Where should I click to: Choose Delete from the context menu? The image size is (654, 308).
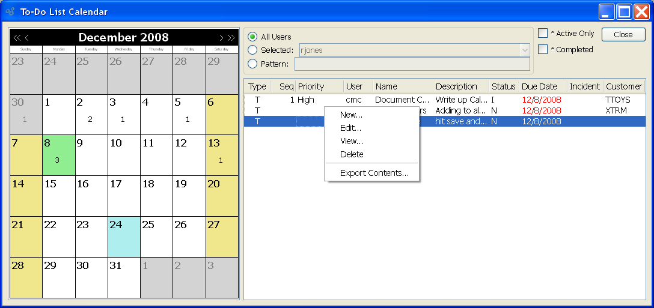[371, 154]
